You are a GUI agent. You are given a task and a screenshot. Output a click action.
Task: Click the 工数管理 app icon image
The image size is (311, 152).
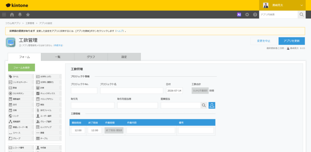pyautogui.click(x=11, y=42)
